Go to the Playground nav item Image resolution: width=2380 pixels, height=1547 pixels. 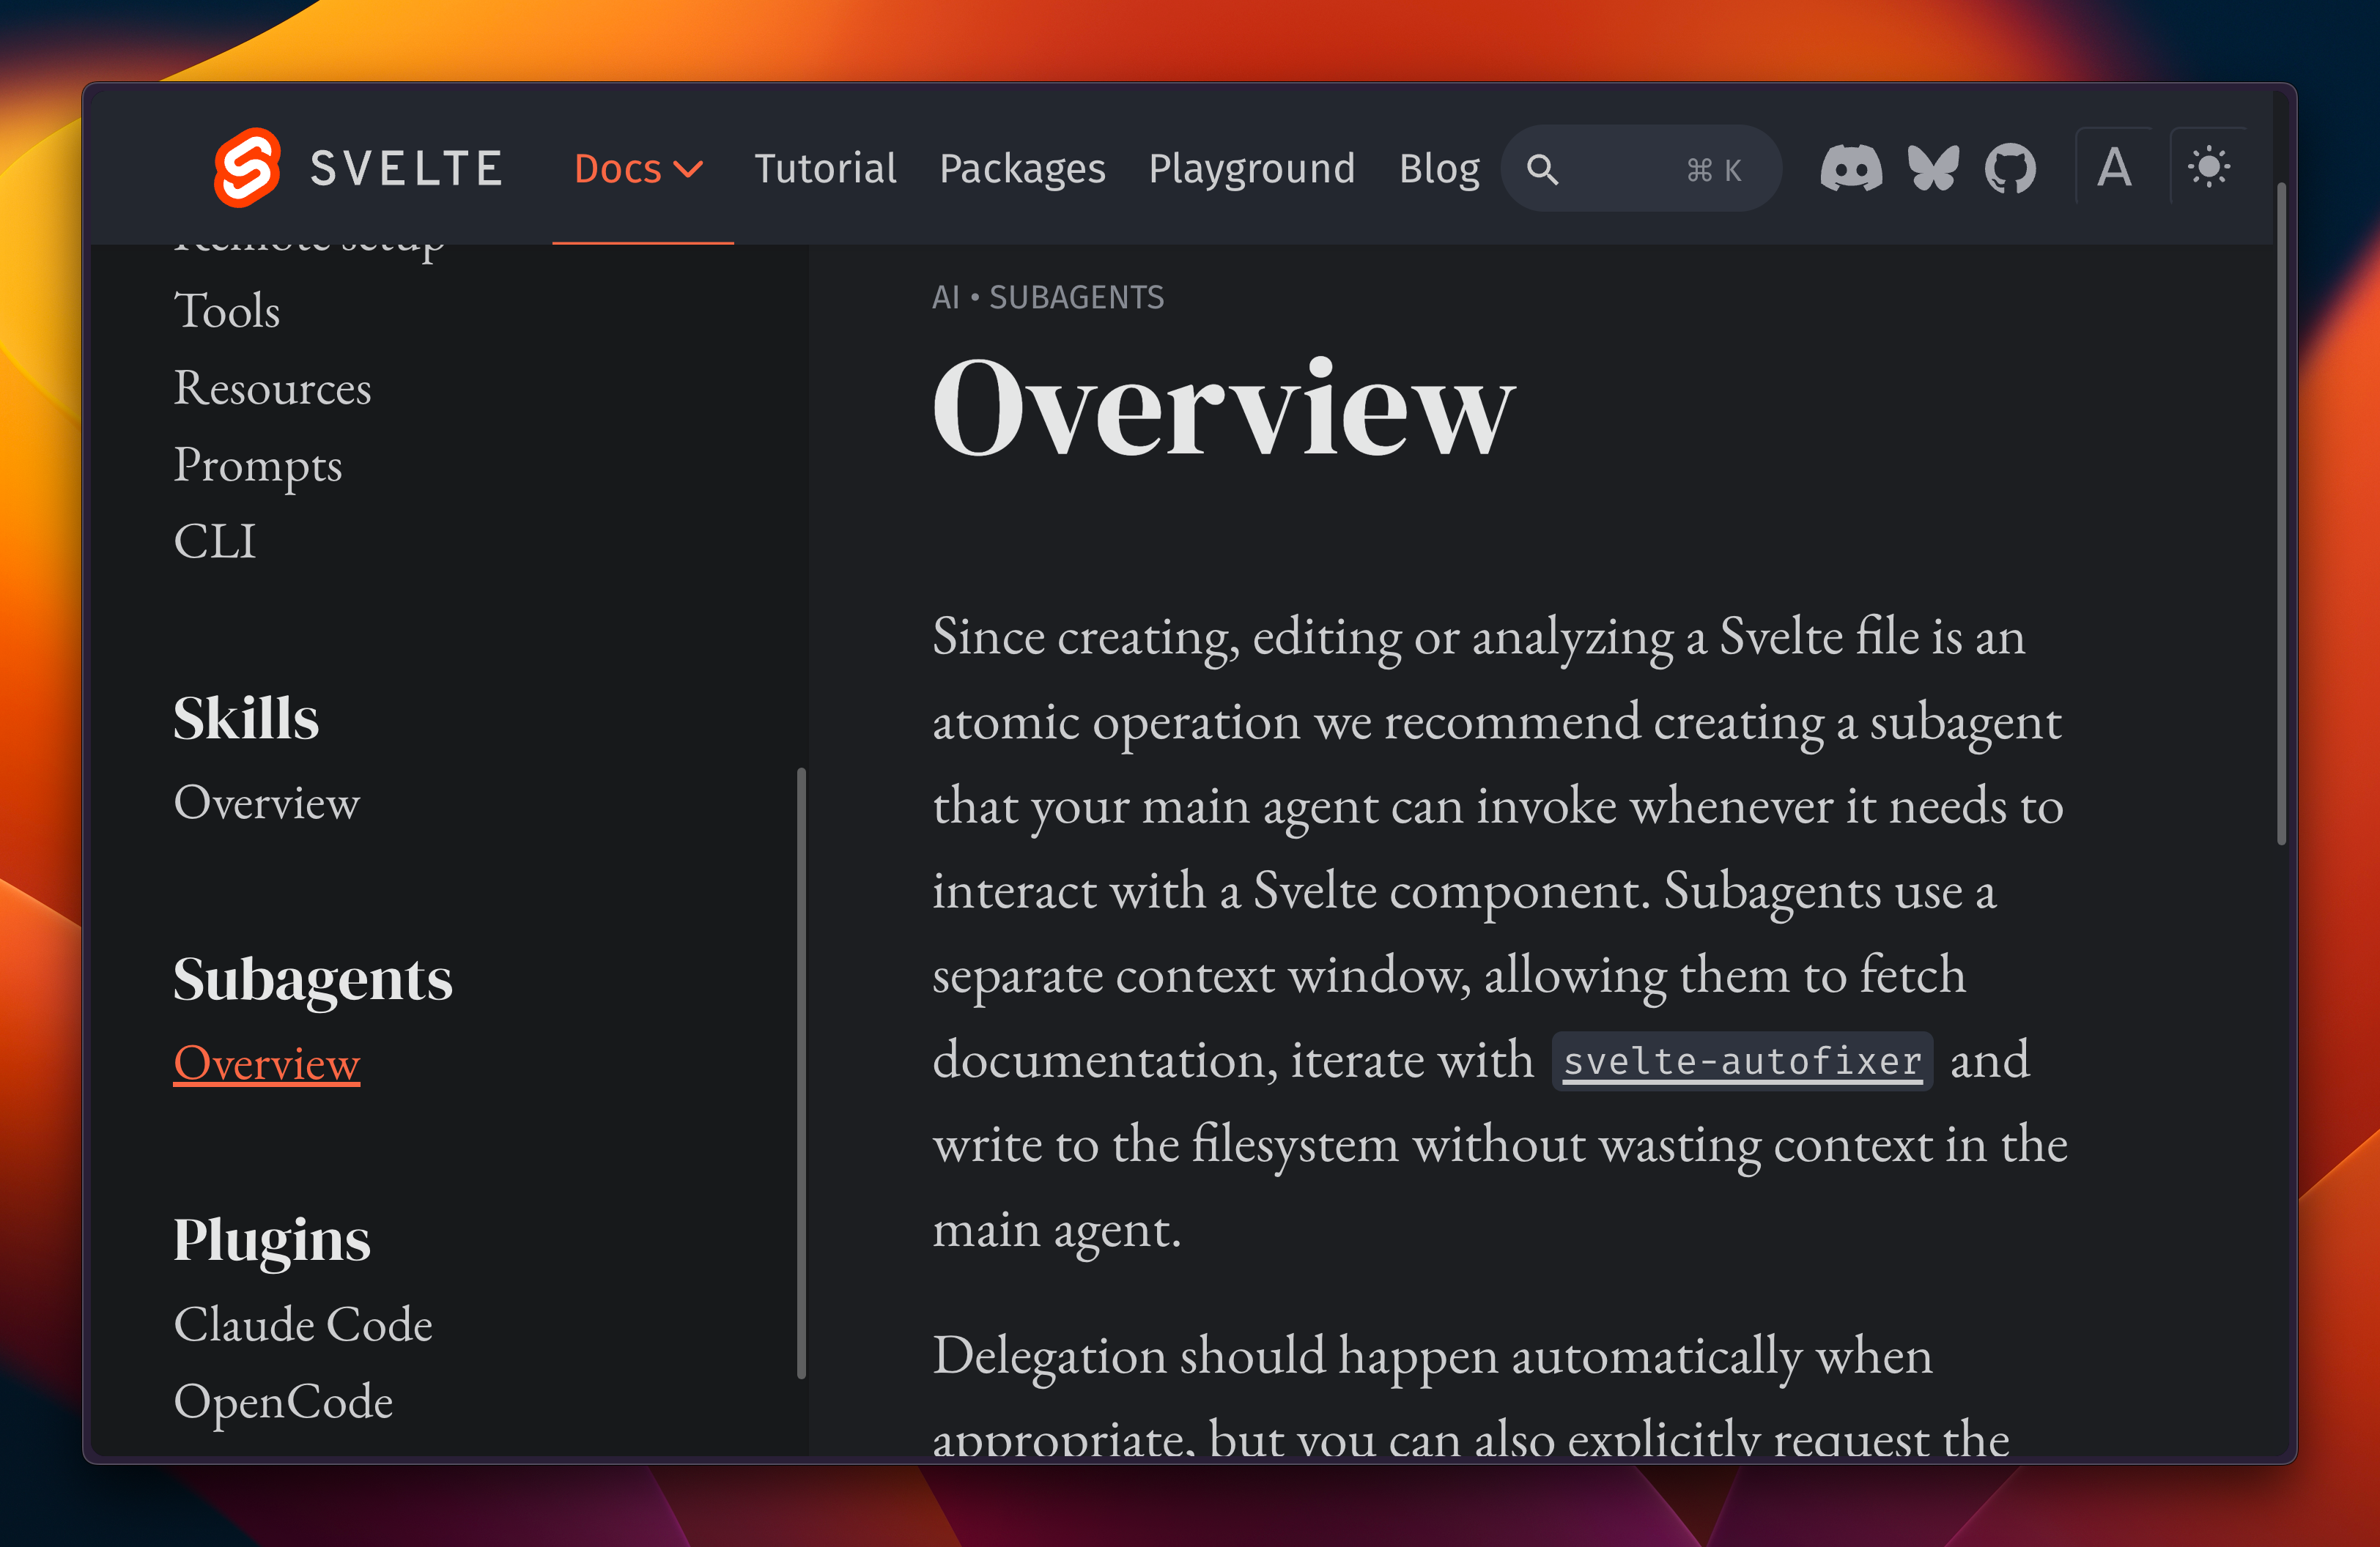point(1251,168)
